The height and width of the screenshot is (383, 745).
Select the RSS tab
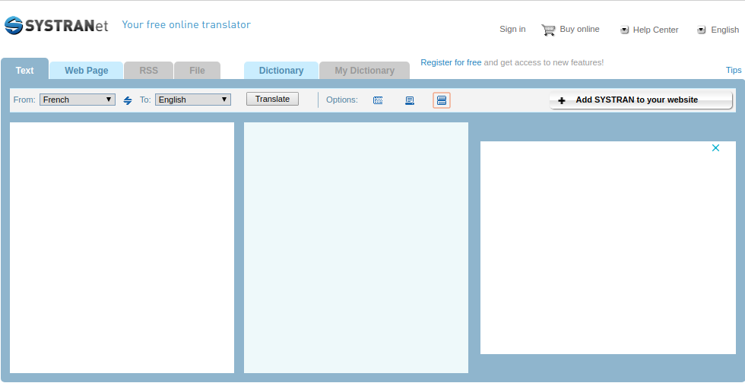tap(149, 71)
